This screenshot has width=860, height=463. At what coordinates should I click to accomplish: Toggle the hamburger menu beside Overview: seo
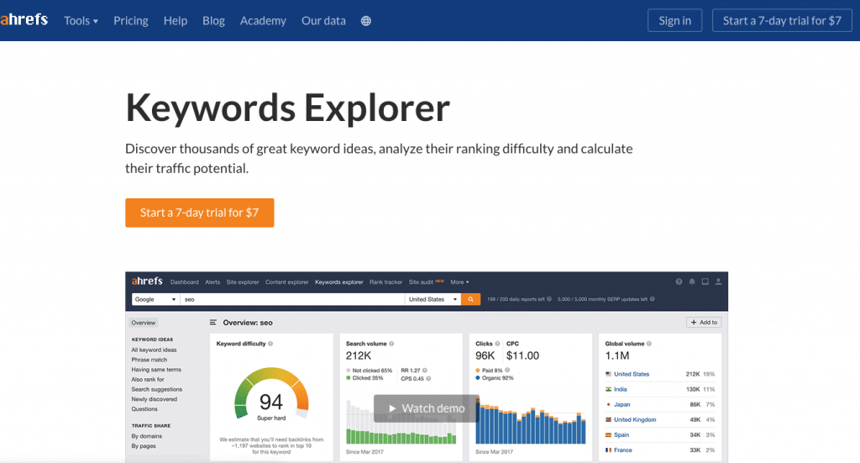point(212,323)
